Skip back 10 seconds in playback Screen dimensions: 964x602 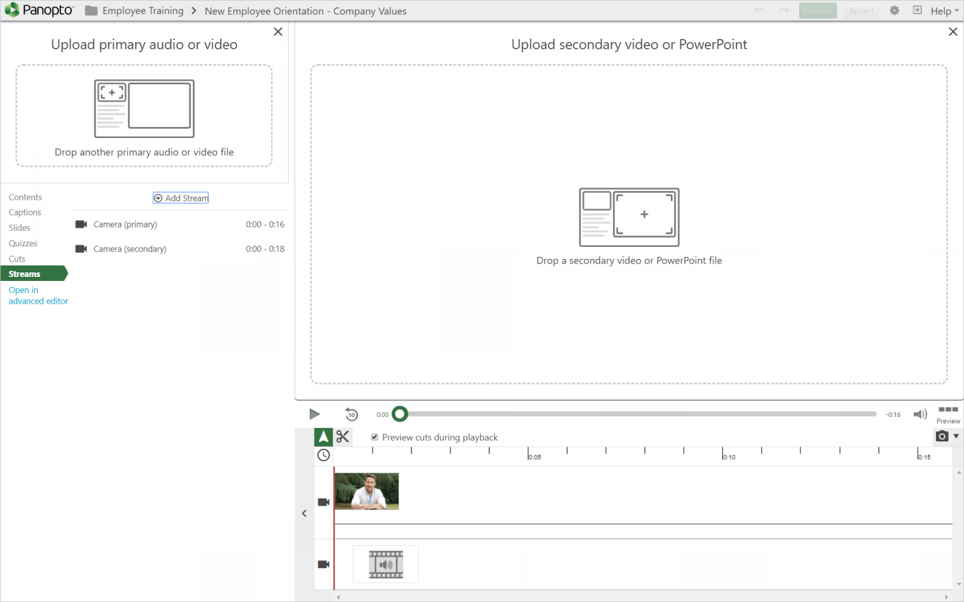click(351, 414)
